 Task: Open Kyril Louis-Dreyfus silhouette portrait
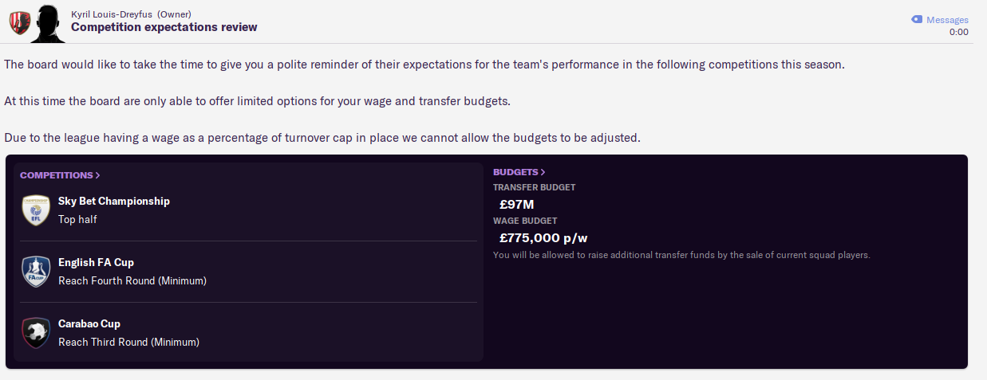tap(49, 23)
